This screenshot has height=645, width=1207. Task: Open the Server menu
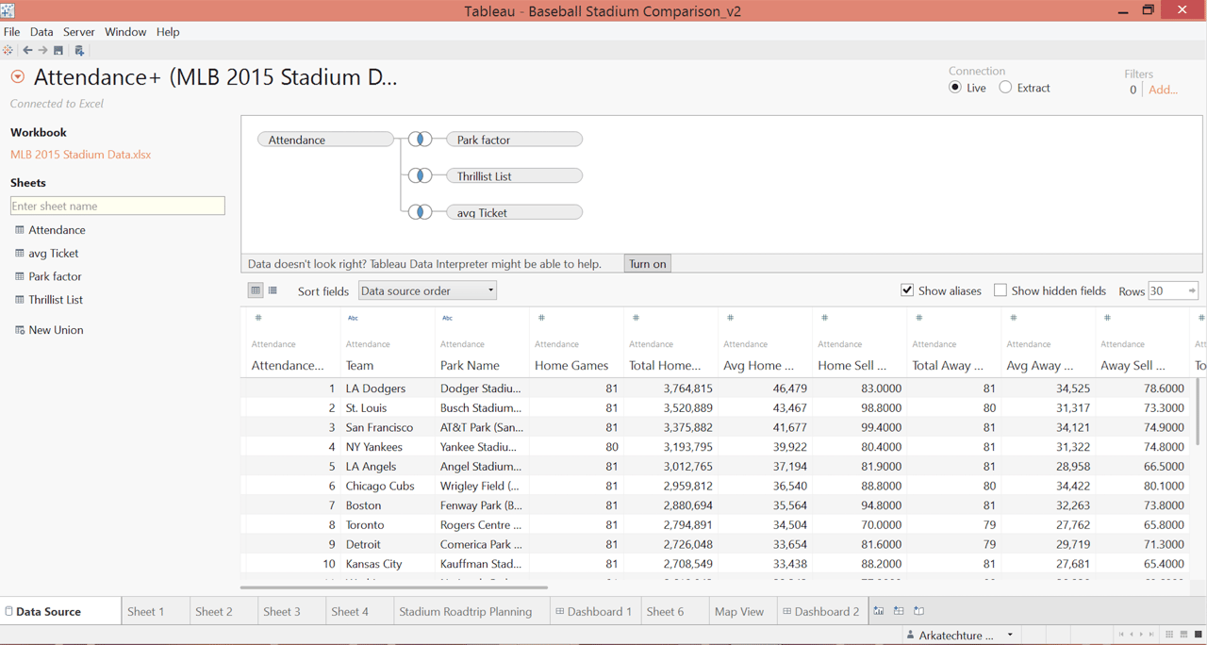[x=78, y=31]
